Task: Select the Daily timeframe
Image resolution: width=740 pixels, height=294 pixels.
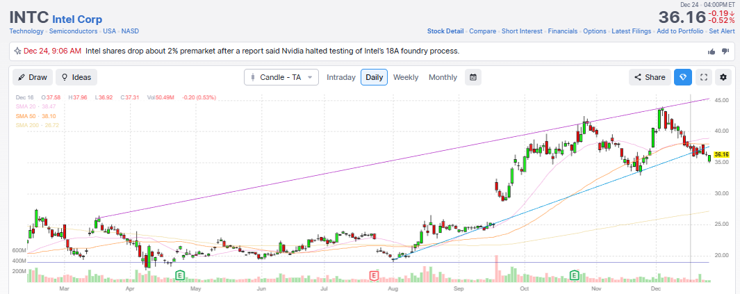Action: coord(375,77)
